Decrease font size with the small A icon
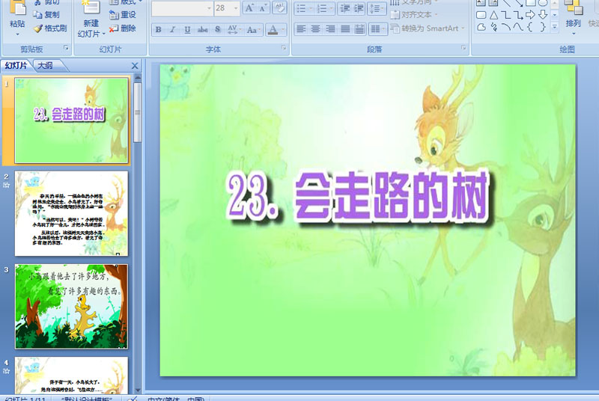 click(263, 7)
